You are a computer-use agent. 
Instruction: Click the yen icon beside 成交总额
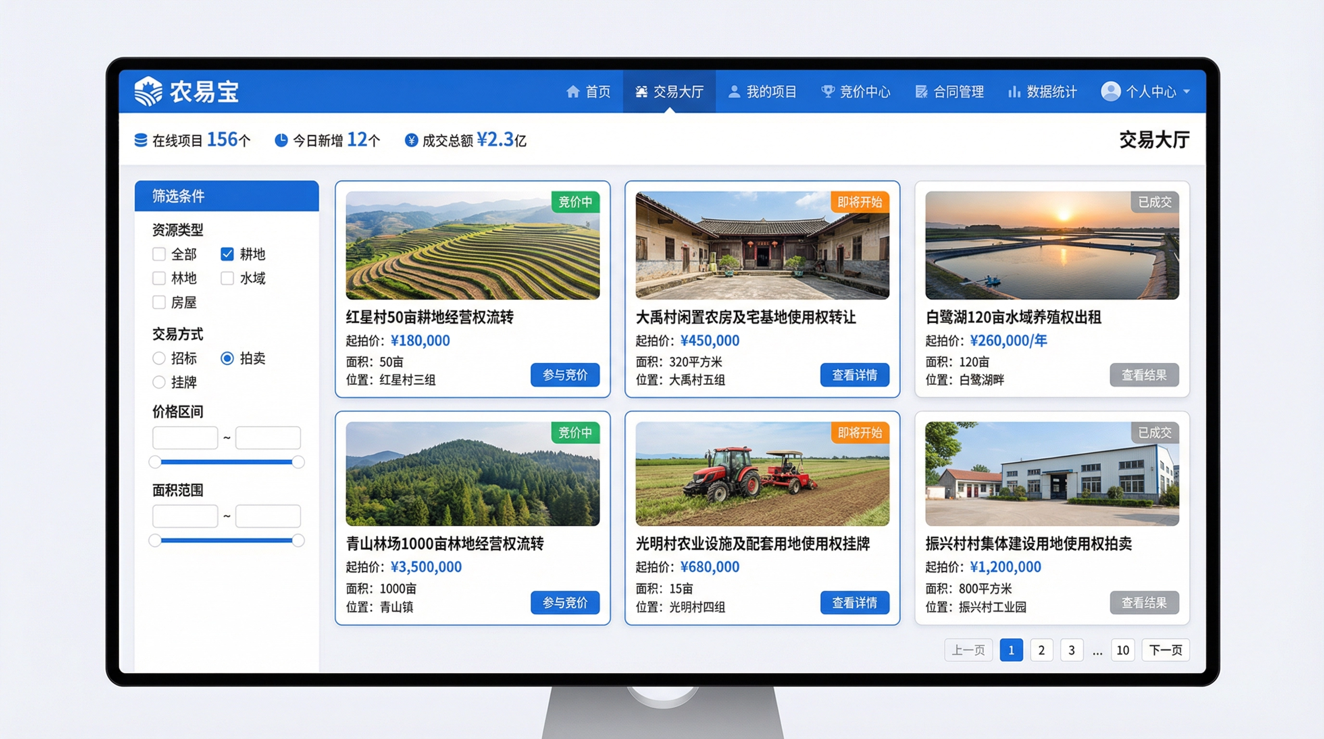tap(411, 140)
